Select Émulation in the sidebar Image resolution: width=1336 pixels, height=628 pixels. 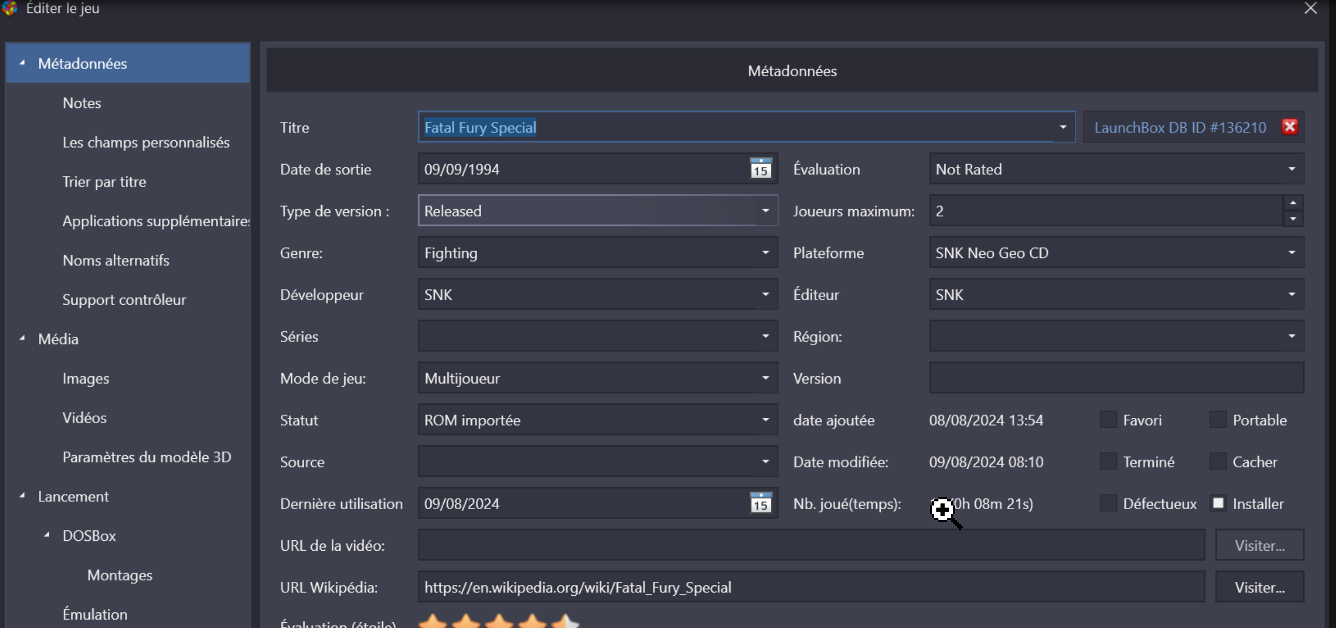[95, 615]
